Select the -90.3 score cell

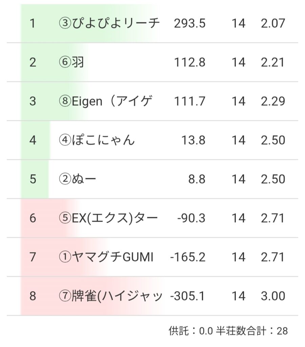(x=191, y=218)
